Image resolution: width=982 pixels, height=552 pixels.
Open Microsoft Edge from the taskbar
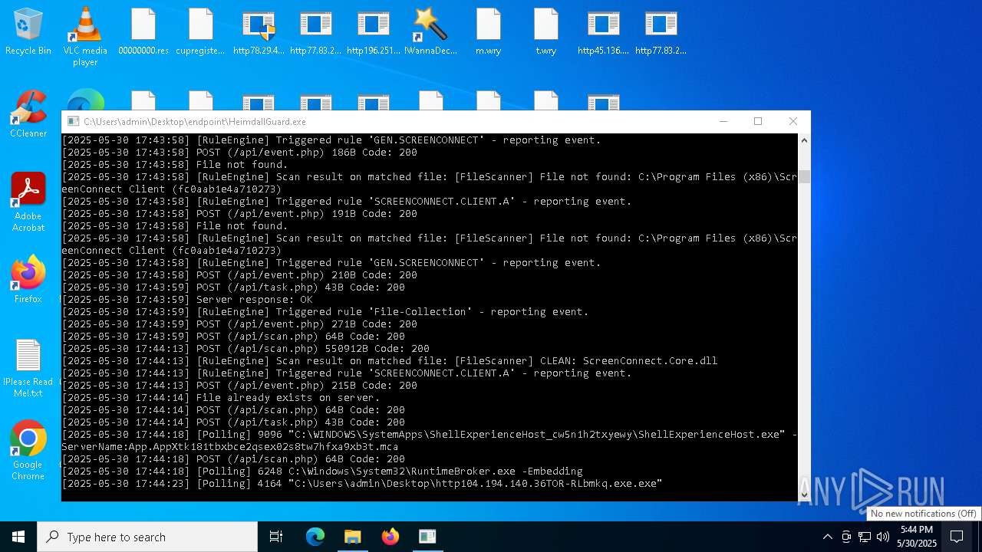coord(315,537)
